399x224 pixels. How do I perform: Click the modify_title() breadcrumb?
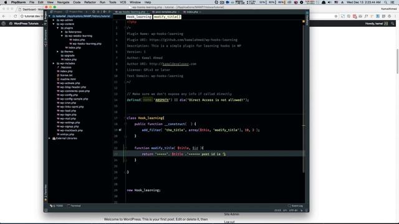pos(167,17)
